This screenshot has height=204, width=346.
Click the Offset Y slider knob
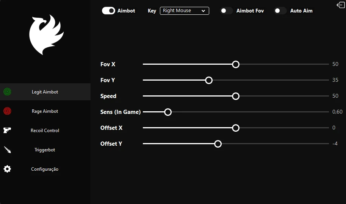pyautogui.click(x=218, y=144)
